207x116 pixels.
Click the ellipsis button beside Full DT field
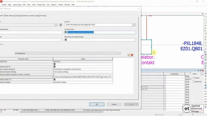[134, 25]
